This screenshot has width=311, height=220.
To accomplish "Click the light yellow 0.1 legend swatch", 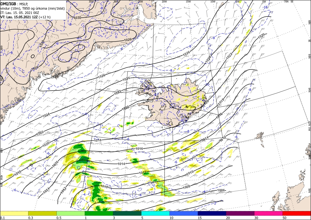I will pos(14,213).
